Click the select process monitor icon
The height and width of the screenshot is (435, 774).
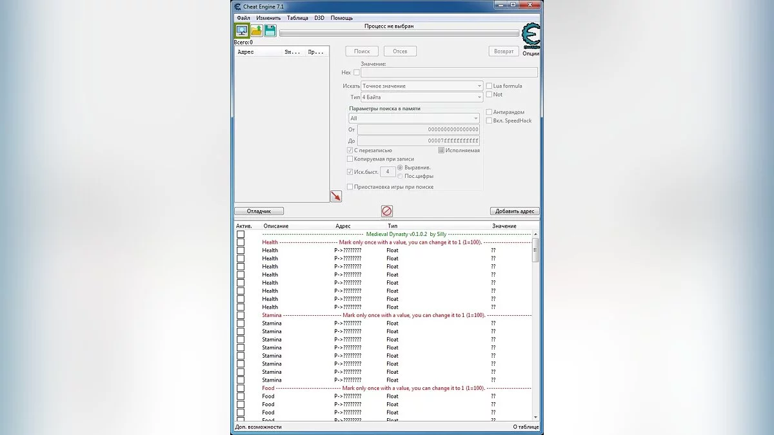(x=242, y=30)
